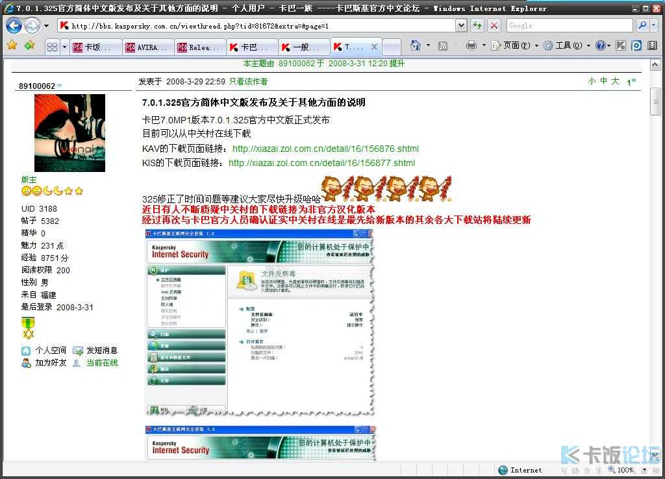Viewport: 665px width, 479px height.
Task: Click the Kaspersky toolbar icon beside Help
Action: click(621, 45)
